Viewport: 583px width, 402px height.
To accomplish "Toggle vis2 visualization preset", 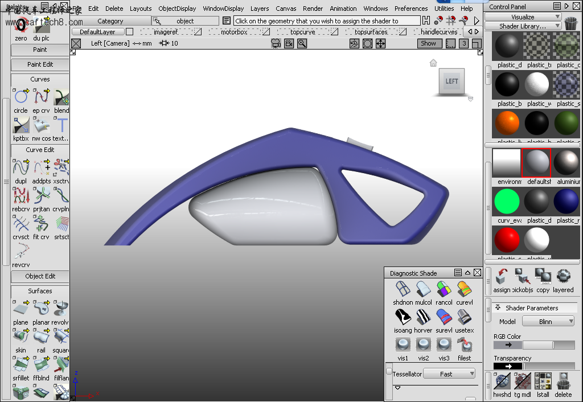I will point(424,344).
